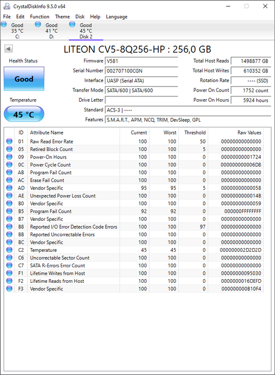Screen dimensions: 275x375
Task: Click status orb of Lifetime Writes from Host
Action: point(9,273)
